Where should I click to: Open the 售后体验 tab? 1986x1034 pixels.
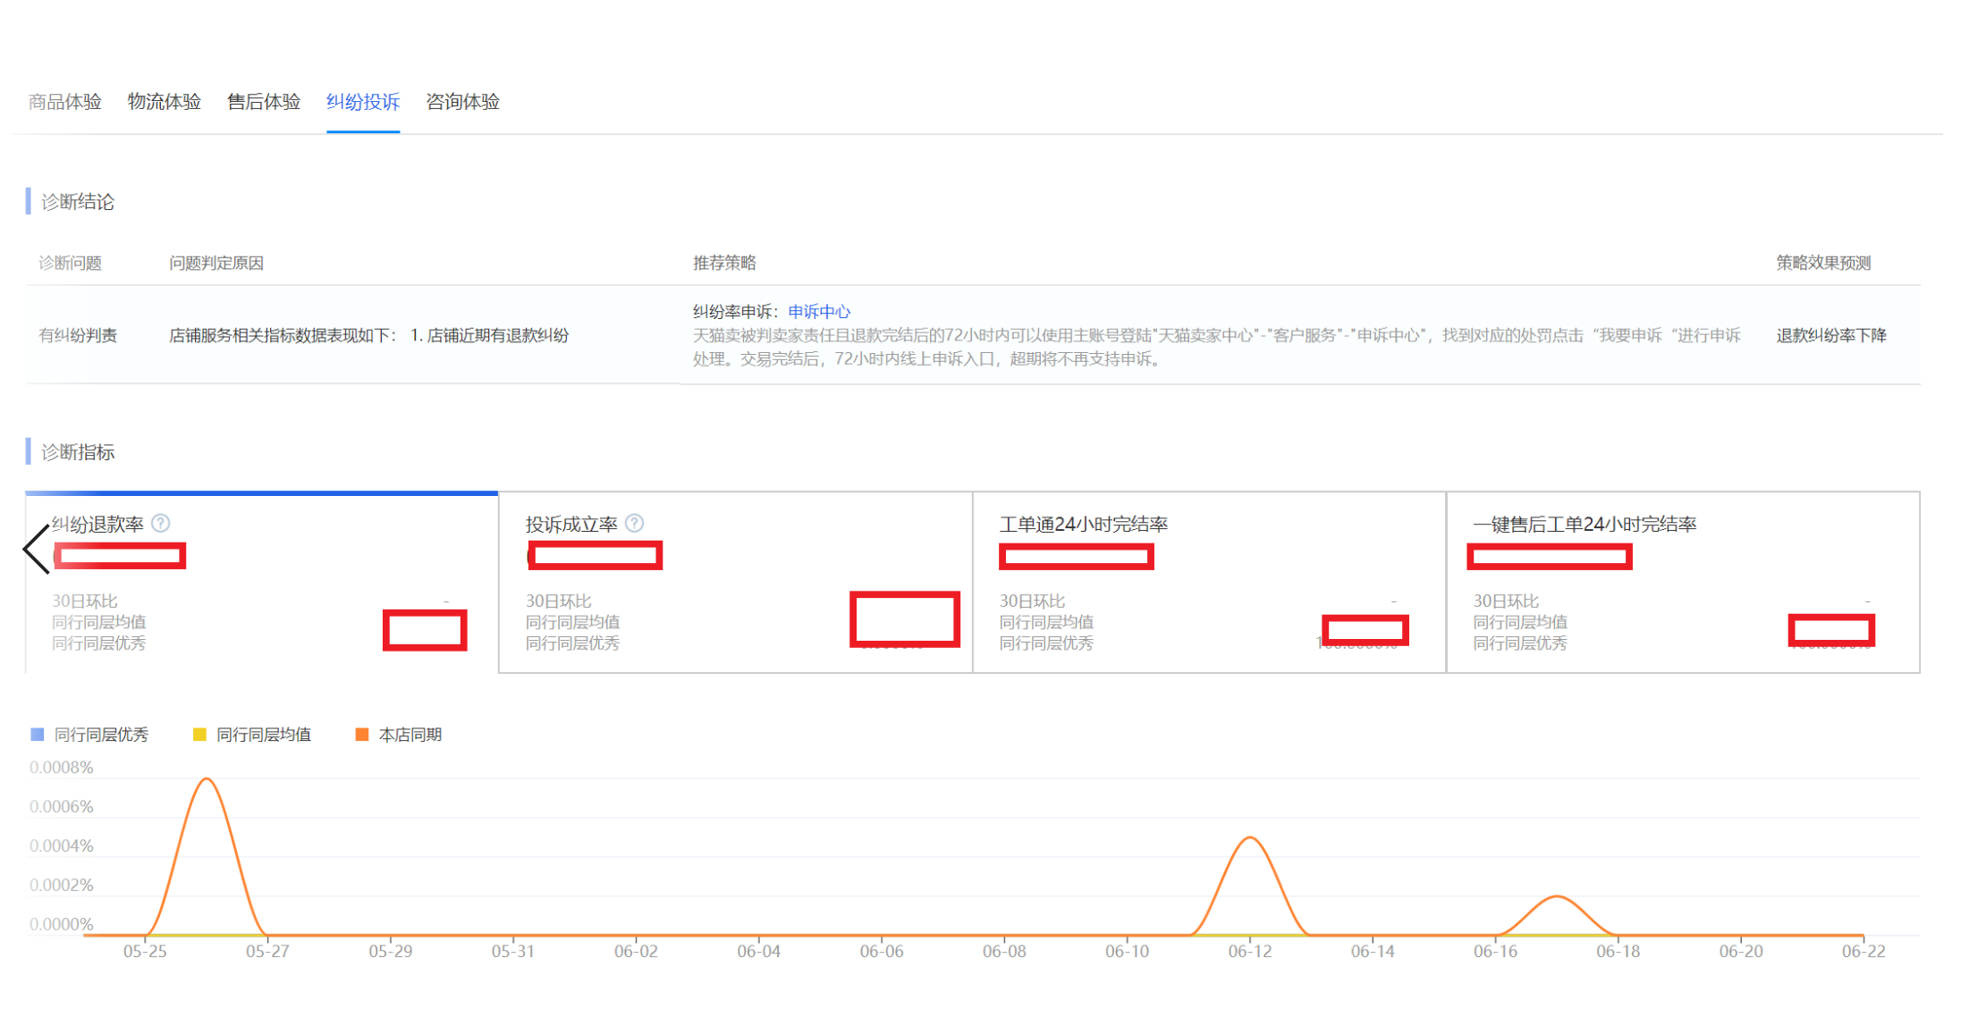click(x=263, y=102)
